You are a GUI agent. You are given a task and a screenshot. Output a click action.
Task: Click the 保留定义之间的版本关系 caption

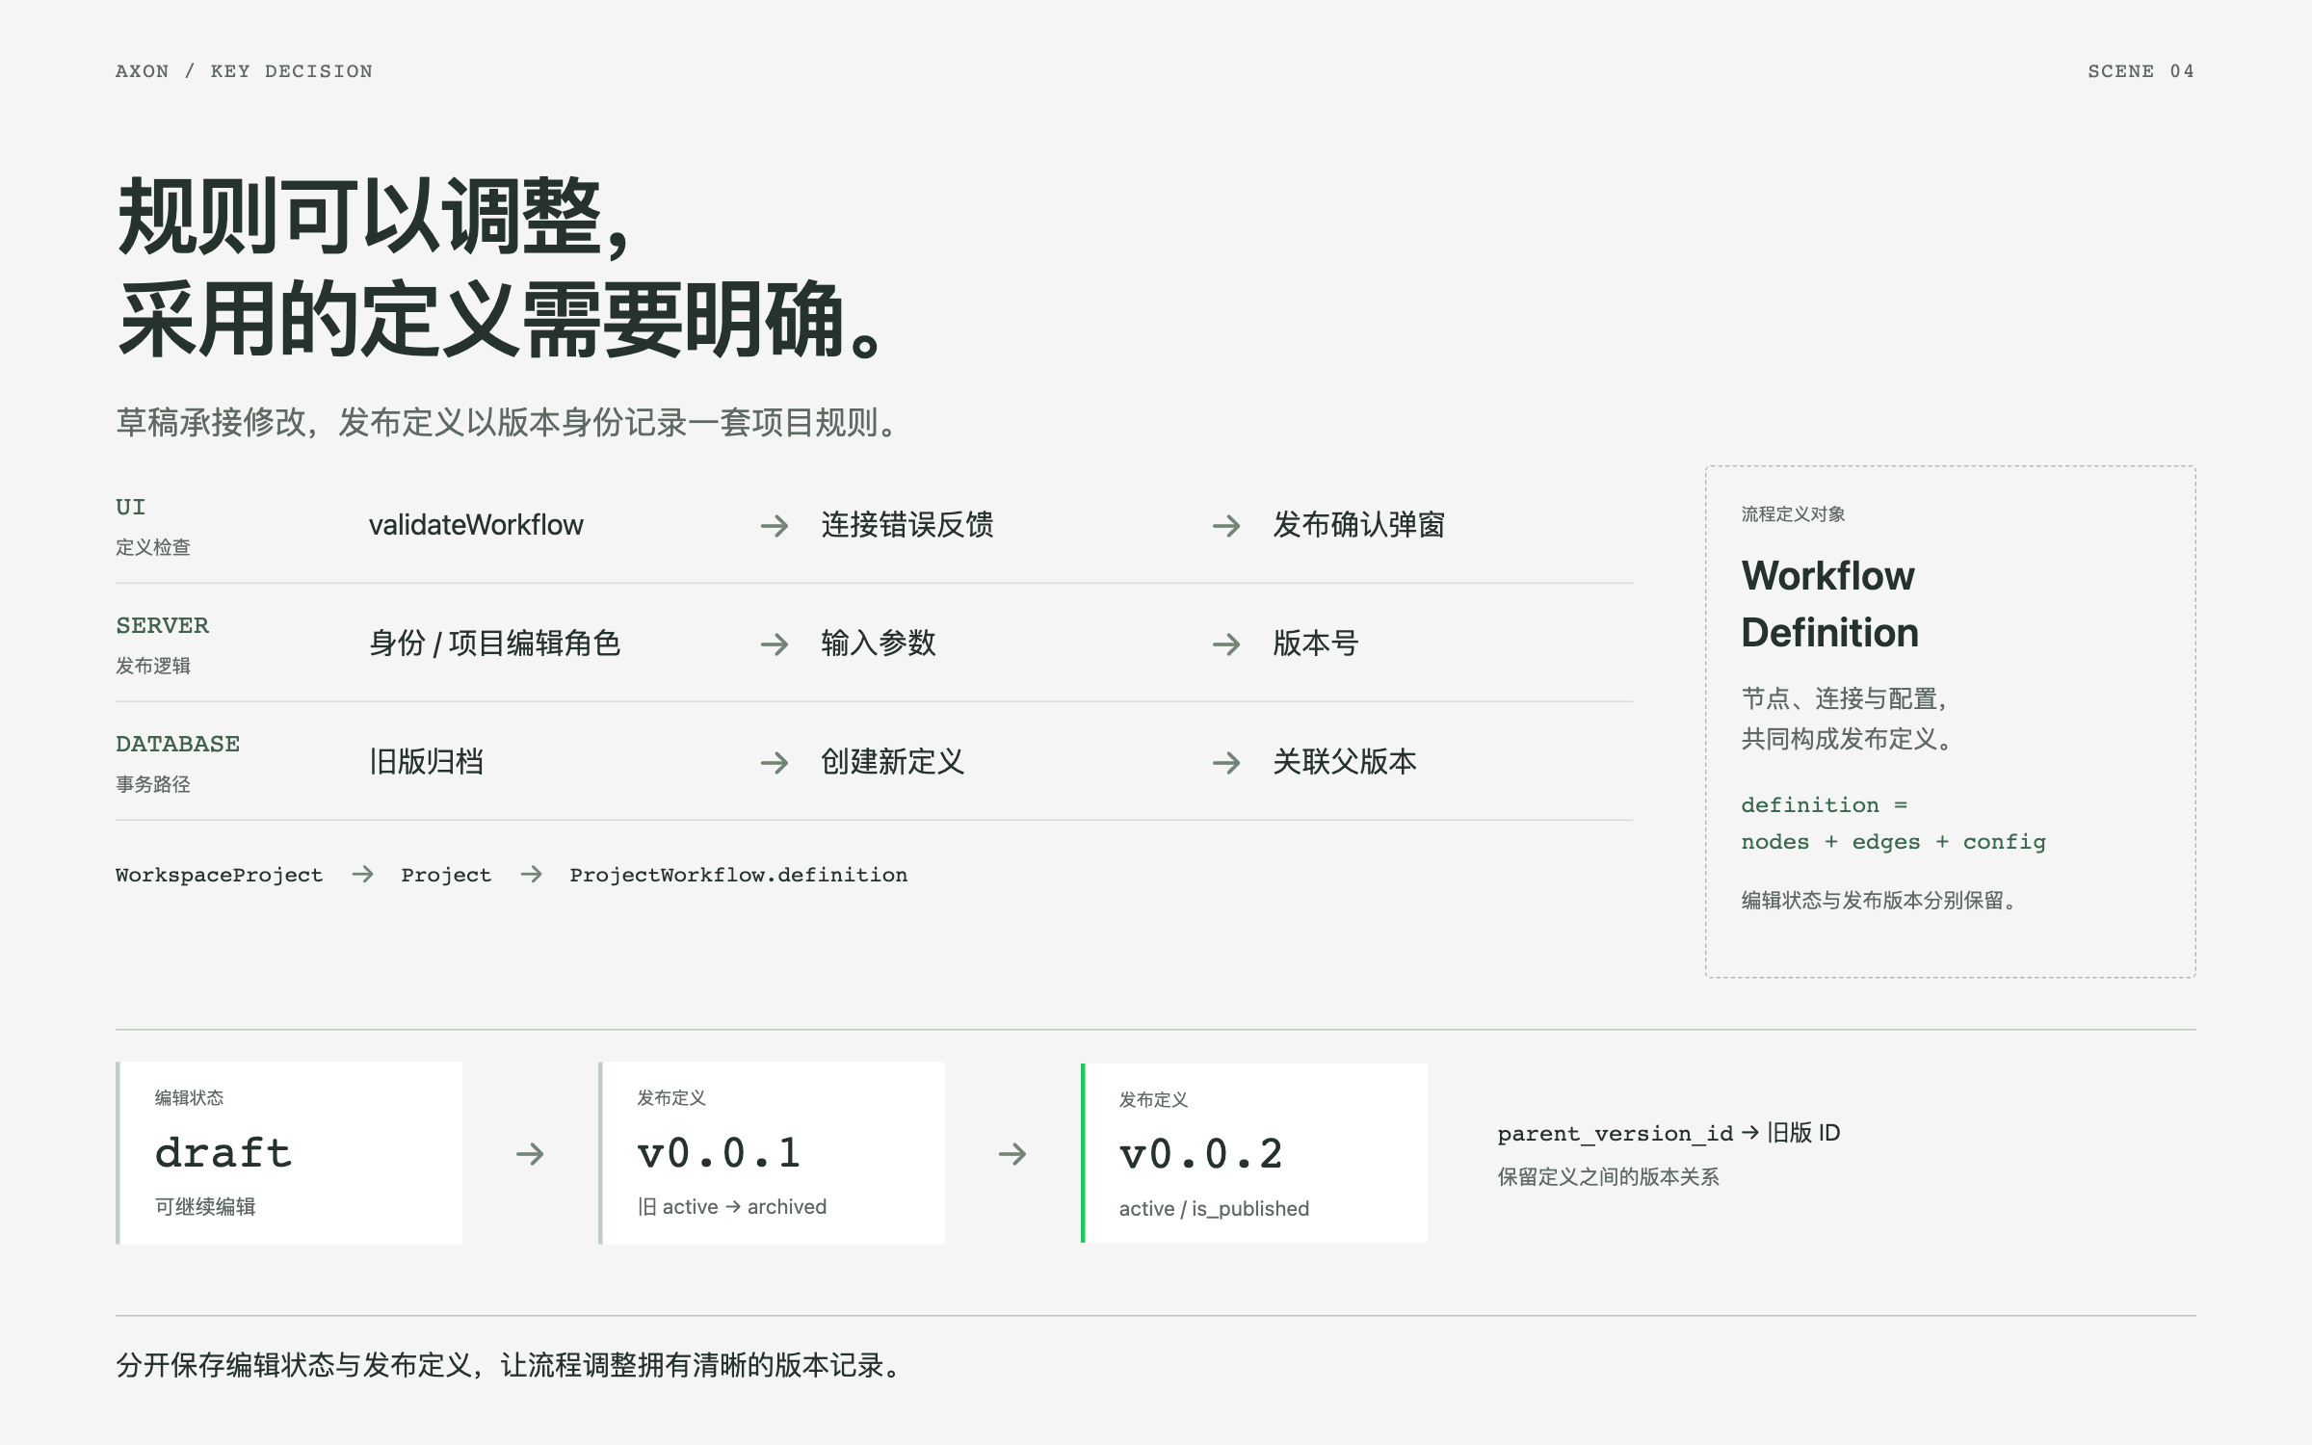1608,1177
